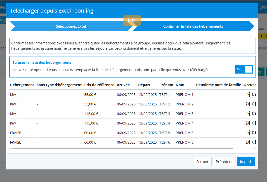Click the adult occupant icon in TEST 4 row

point(249,123)
